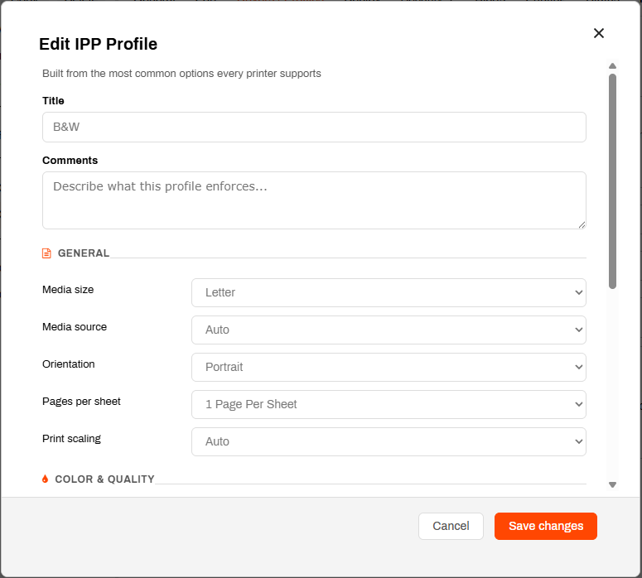642x578 pixels.
Task: Save changes to the IPP profile
Action: point(546,526)
